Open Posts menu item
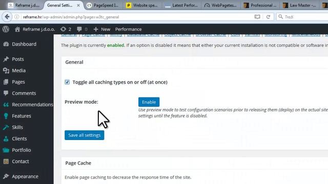This screenshot has width=328, height=184. pos(18,59)
